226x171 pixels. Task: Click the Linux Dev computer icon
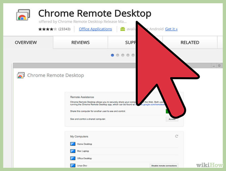[73, 165]
